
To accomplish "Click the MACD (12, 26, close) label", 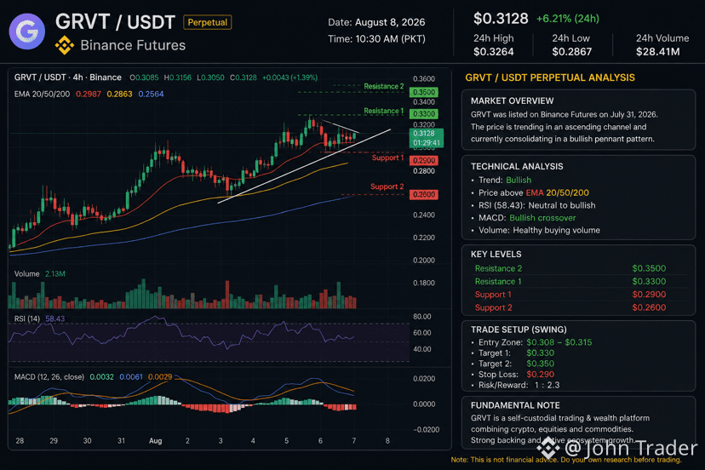I will [49, 377].
